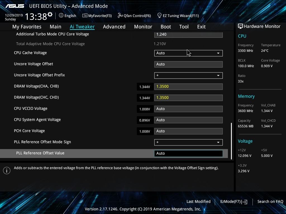Click the Core Voltage 0.909 V value
This screenshot has height=214, width=286.
[267, 66]
